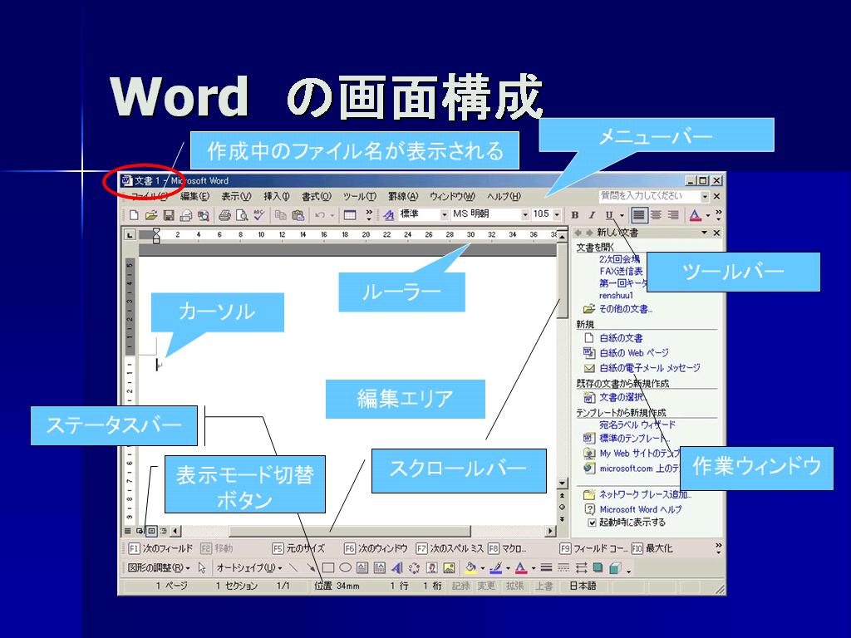The width and height of the screenshot is (851, 638).
Task: Expand the 図形の調整 menu
Action: tap(159, 568)
